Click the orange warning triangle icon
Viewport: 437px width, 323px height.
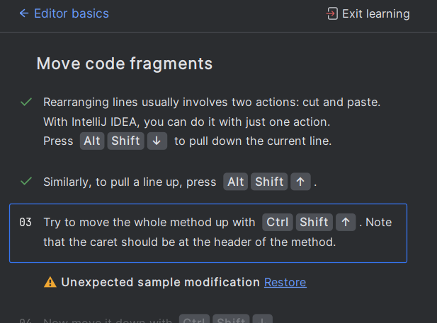(x=50, y=282)
